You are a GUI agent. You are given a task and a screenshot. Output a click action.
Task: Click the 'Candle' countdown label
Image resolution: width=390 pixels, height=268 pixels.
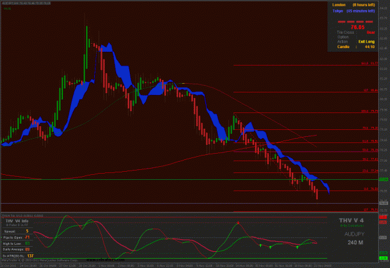(x=343, y=47)
